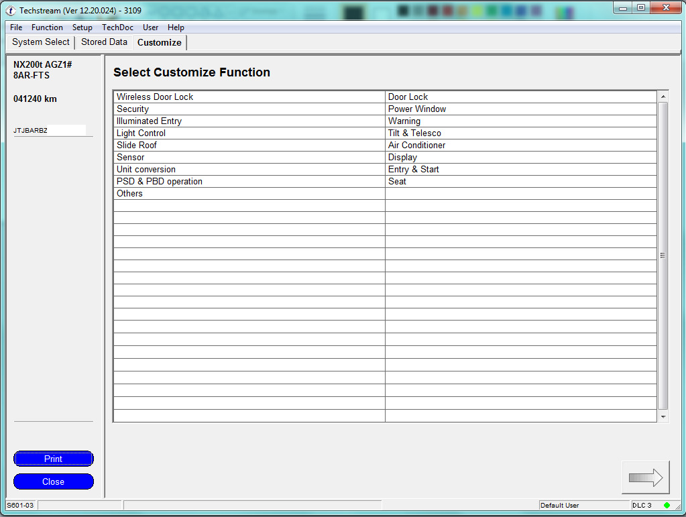Screen dimensions: 686x517
Task: Select Wireless Door Lock function
Action: 249,97
